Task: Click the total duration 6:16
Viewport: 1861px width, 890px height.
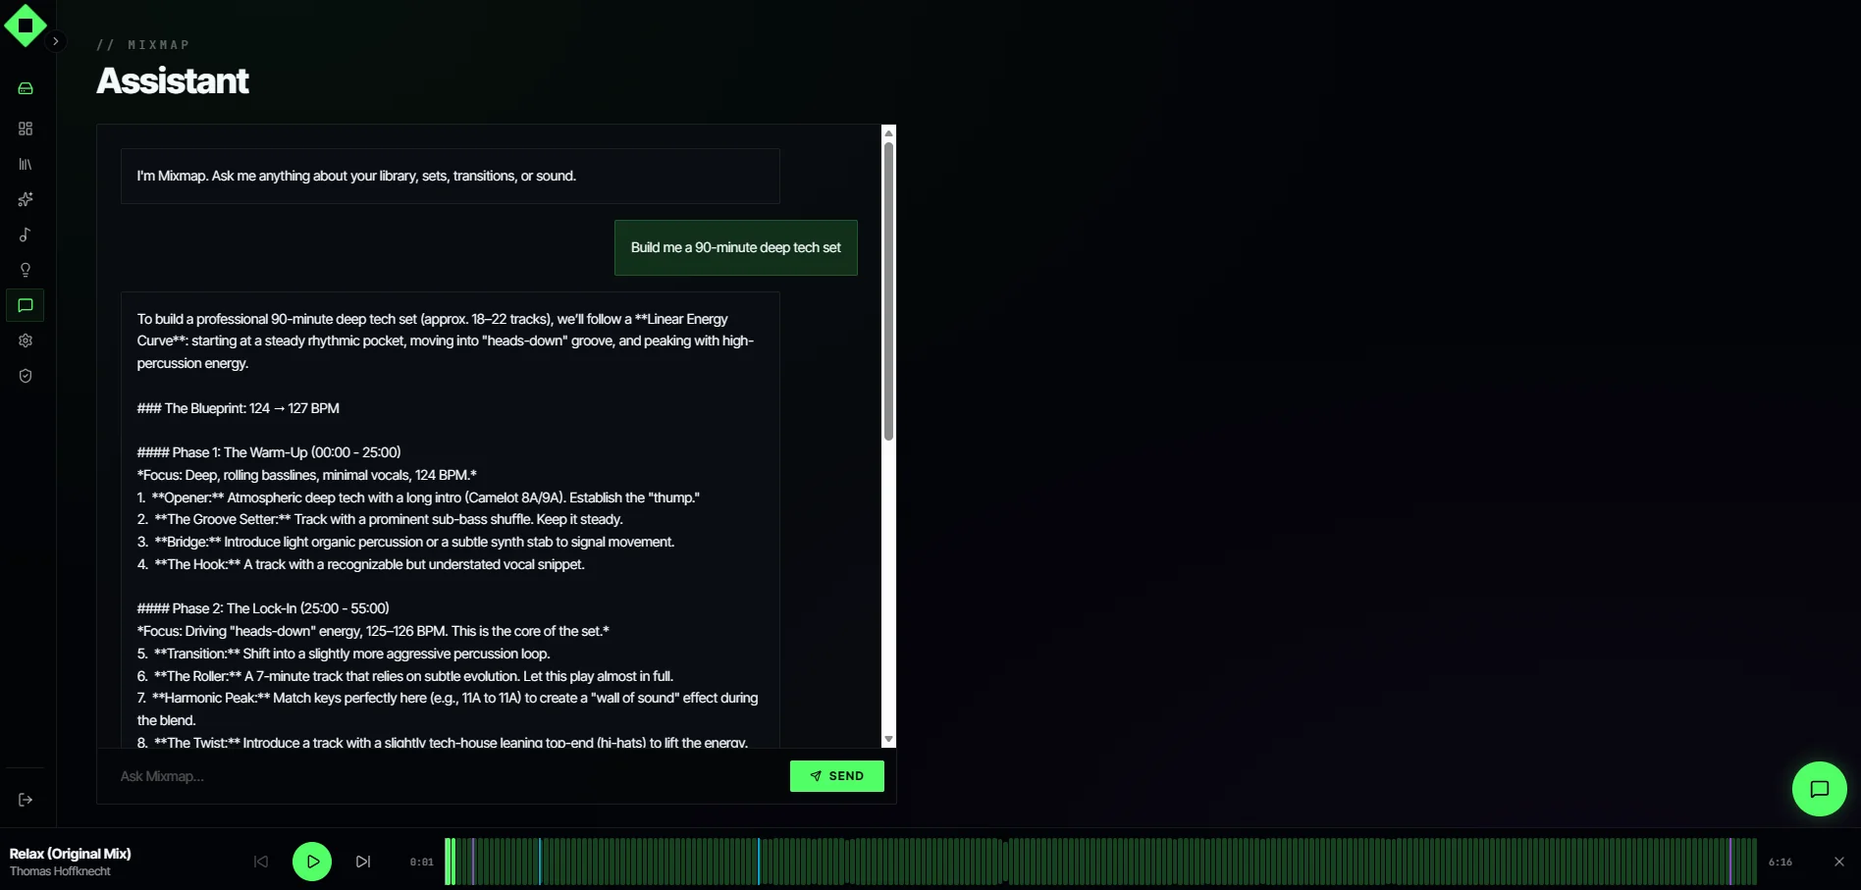Action: [x=1781, y=863]
